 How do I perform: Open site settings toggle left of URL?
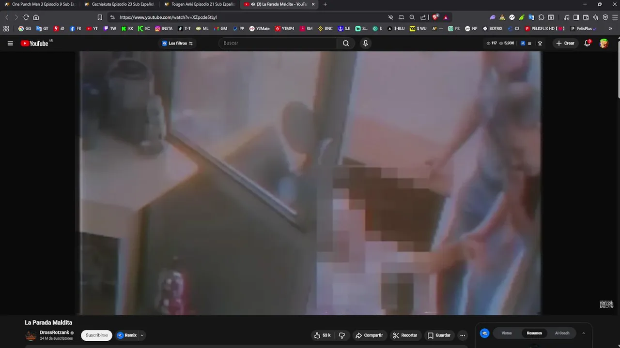(112, 17)
